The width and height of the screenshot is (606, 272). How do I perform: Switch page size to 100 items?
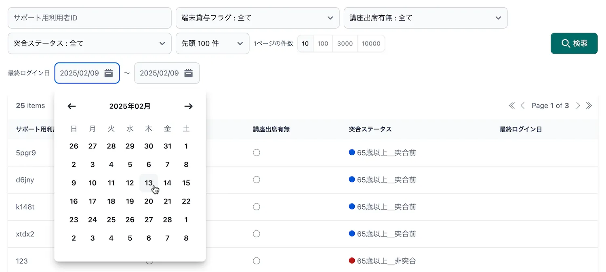coord(322,43)
